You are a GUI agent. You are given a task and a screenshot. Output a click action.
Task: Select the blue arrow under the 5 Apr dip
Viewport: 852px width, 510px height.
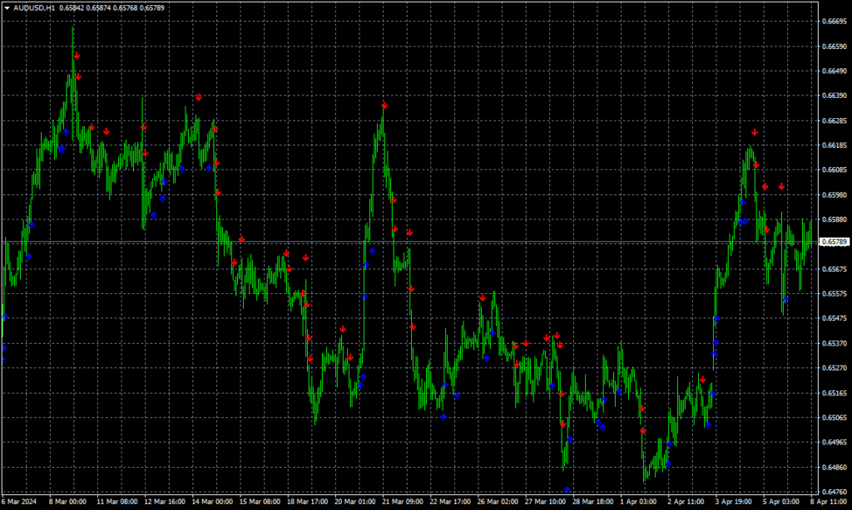click(785, 299)
